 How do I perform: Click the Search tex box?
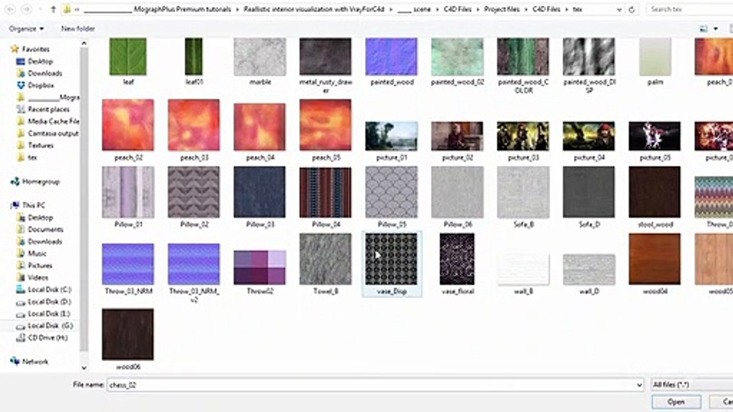[689, 10]
